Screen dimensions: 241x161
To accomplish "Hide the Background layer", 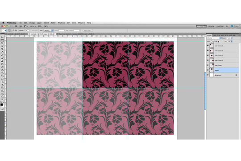I will (208, 75).
